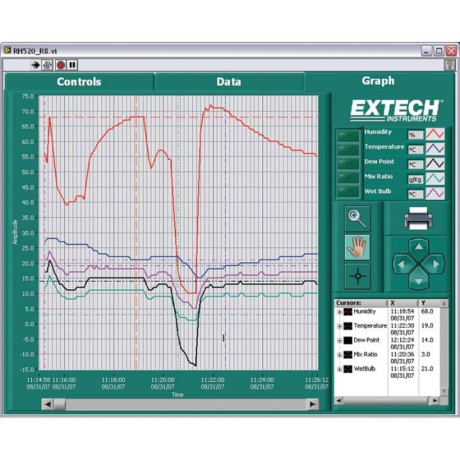Click the Humidity cursor Y value 68.0
The height and width of the screenshot is (460, 460).
tap(427, 311)
